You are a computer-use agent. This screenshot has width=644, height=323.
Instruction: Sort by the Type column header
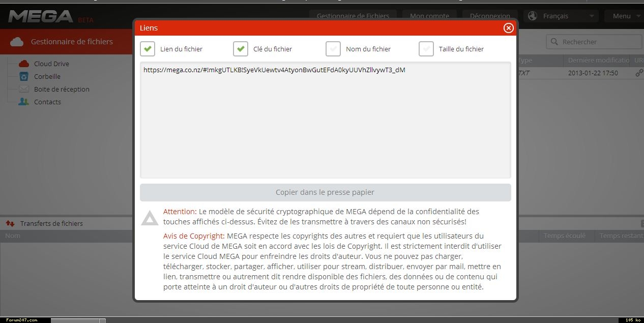coord(524,60)
